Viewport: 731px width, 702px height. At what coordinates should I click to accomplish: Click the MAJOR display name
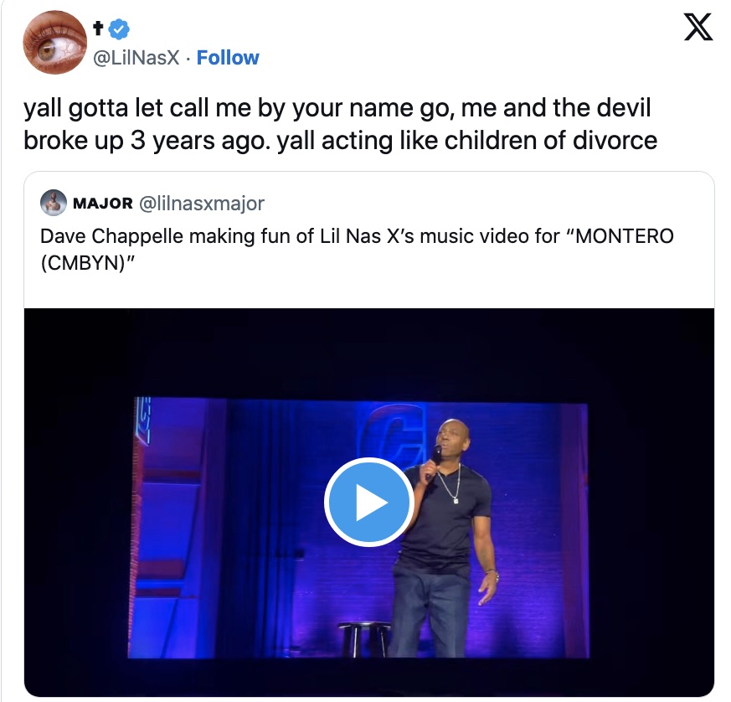[x=103, y=203]
